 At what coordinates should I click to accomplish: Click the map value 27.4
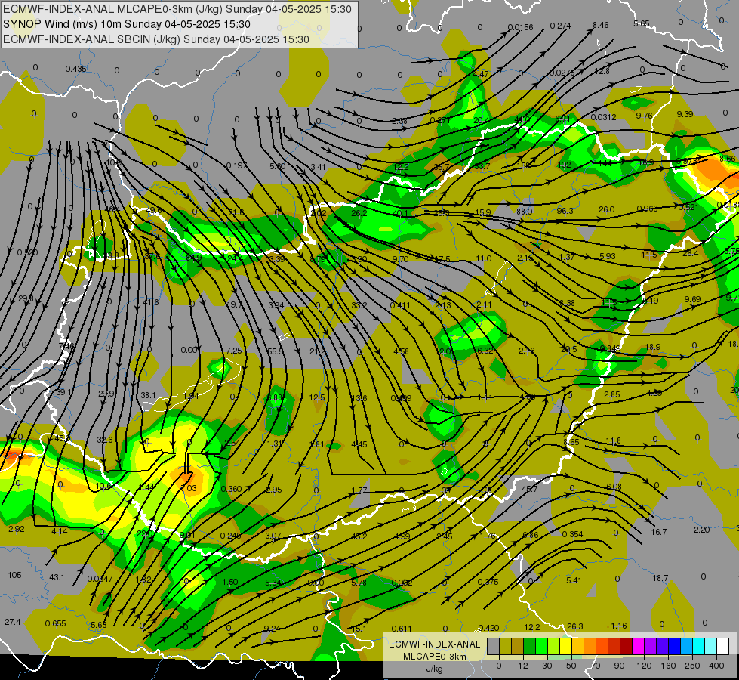[x=13, y=622]
